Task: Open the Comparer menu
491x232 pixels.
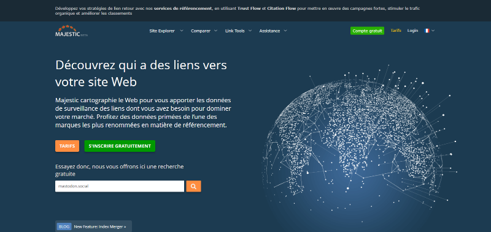Action: pyautogui.click(x=201, y=31)
